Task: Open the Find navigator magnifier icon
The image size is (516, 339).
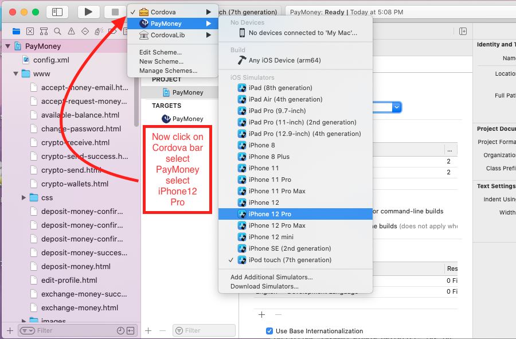Action: (x=57, y=31)
